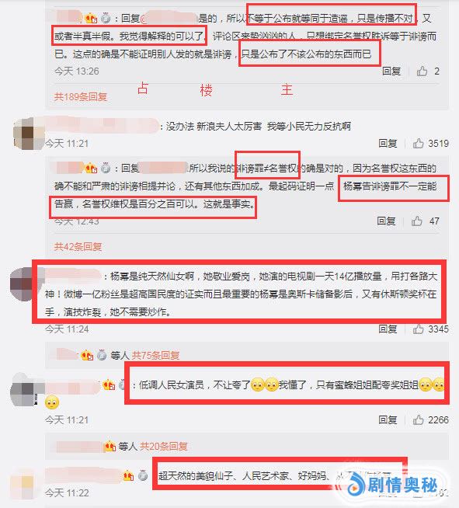Like the comment with 2266 likes
Image resolution: width=459 pixels, height=508 pixels.
pyautogui.click(x=418, y=419)
